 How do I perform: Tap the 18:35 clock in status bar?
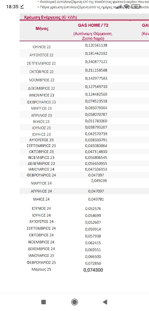(x=12, y=7)
